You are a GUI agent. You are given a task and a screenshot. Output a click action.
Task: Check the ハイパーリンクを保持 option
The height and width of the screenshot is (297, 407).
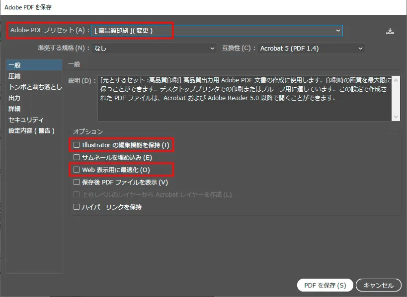click(x=77, y=207)
